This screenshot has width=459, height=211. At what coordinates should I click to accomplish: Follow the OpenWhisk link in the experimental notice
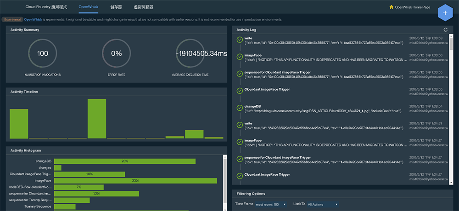(x=33, y=20)
